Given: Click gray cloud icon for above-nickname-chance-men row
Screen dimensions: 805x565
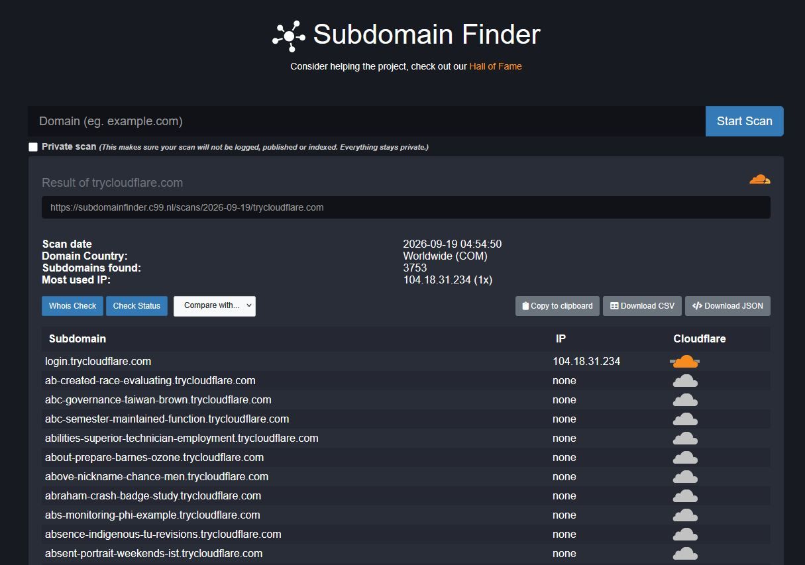Looking at the screenshot, I should (x=685, y=477).
